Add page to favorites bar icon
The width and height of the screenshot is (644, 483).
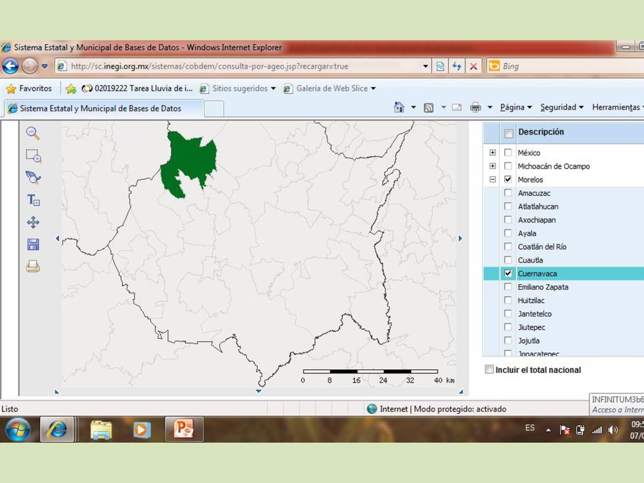[71, 88]
